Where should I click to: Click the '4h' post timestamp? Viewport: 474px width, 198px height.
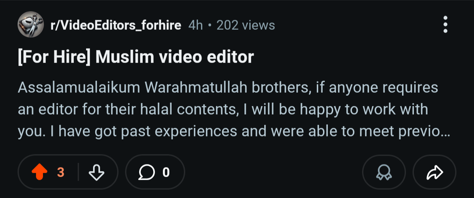tap(195, 25)
